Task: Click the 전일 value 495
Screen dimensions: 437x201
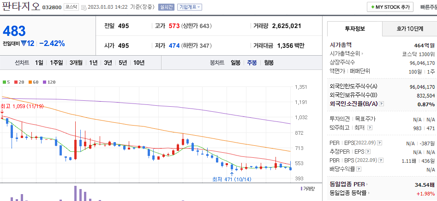Action: tap(124, 26)
